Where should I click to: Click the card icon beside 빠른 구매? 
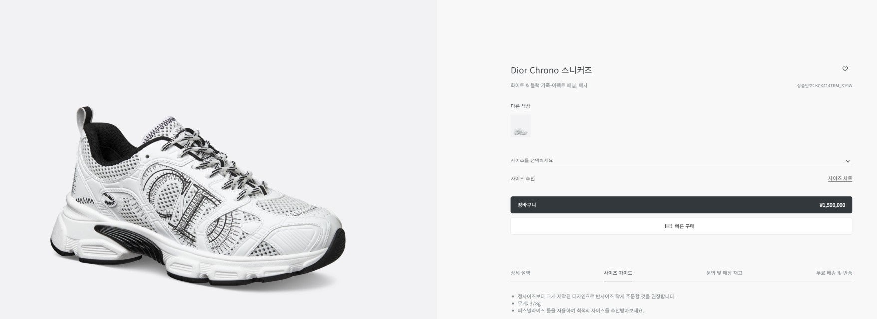tap(668, 226)
